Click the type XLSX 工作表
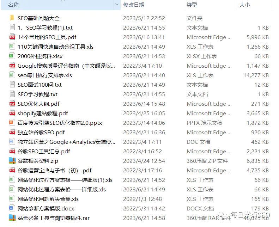 [x=202, y=56]
